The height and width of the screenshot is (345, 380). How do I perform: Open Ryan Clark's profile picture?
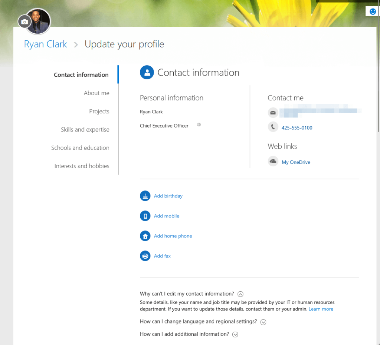[x=39, y=21]
